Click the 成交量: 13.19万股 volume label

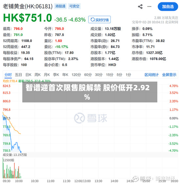pos(15,155)
